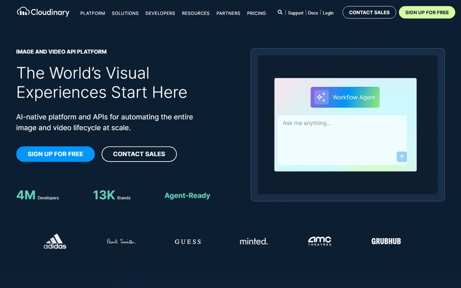Image resolution: width=461 pixels, height=288 pixels.
Task: Open the PARTNERS menu
Action: (x=228, y=13)
